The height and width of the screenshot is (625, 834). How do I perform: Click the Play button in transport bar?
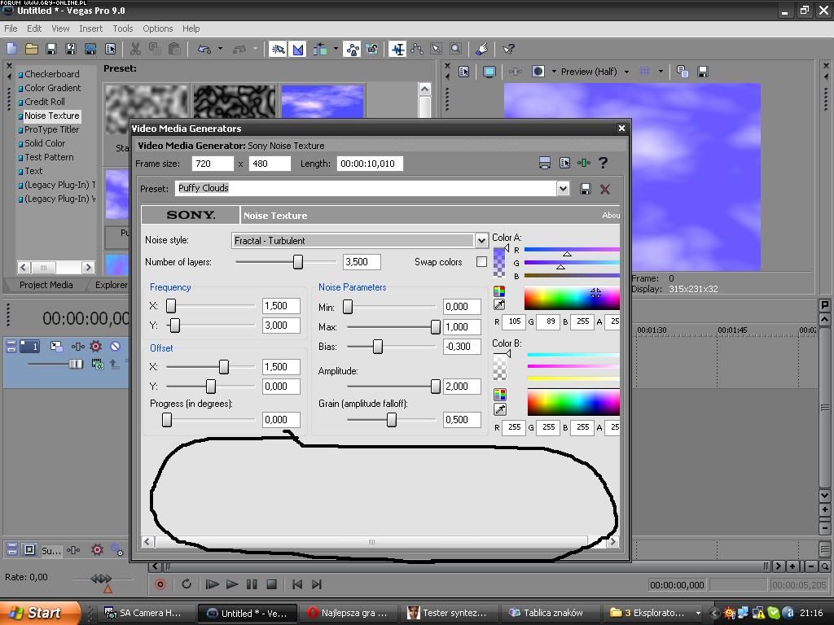tap(232, 584)
